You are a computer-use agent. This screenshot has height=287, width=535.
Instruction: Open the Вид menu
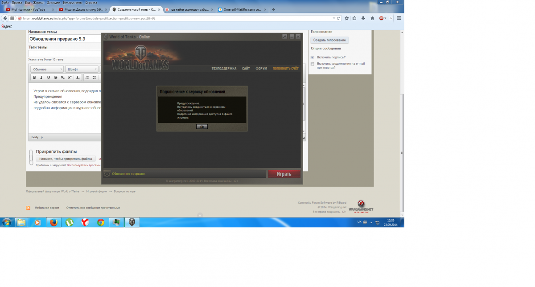click(28, 2)
